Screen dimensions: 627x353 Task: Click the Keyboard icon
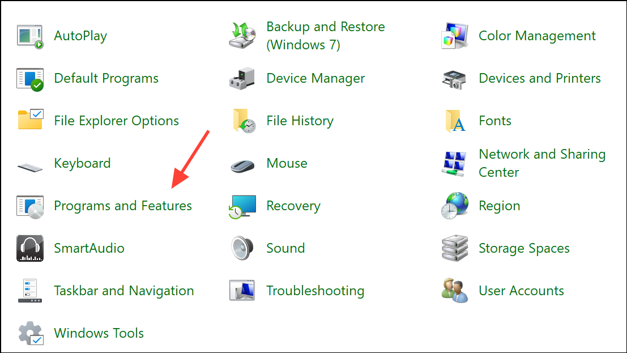click(x=31, y=166)
